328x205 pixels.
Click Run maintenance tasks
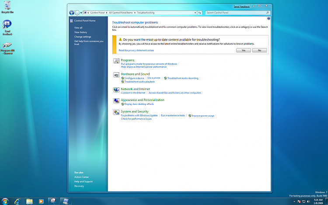[173, 115]
